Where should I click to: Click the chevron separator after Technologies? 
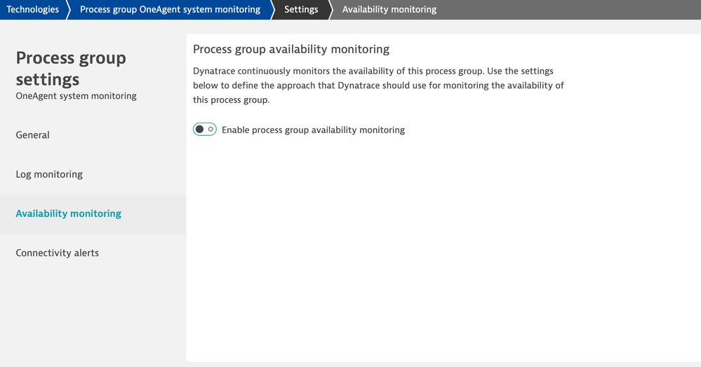coord(68,10)
